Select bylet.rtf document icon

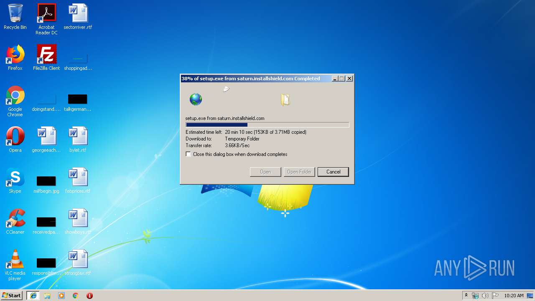(x=78, y=140)
